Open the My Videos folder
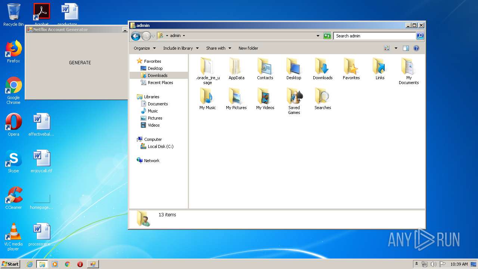 [265, 99]
